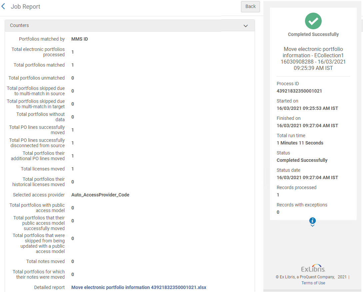
Task: Click Total portfolios skipped due to multi-match in target
Action: [36, 104]
